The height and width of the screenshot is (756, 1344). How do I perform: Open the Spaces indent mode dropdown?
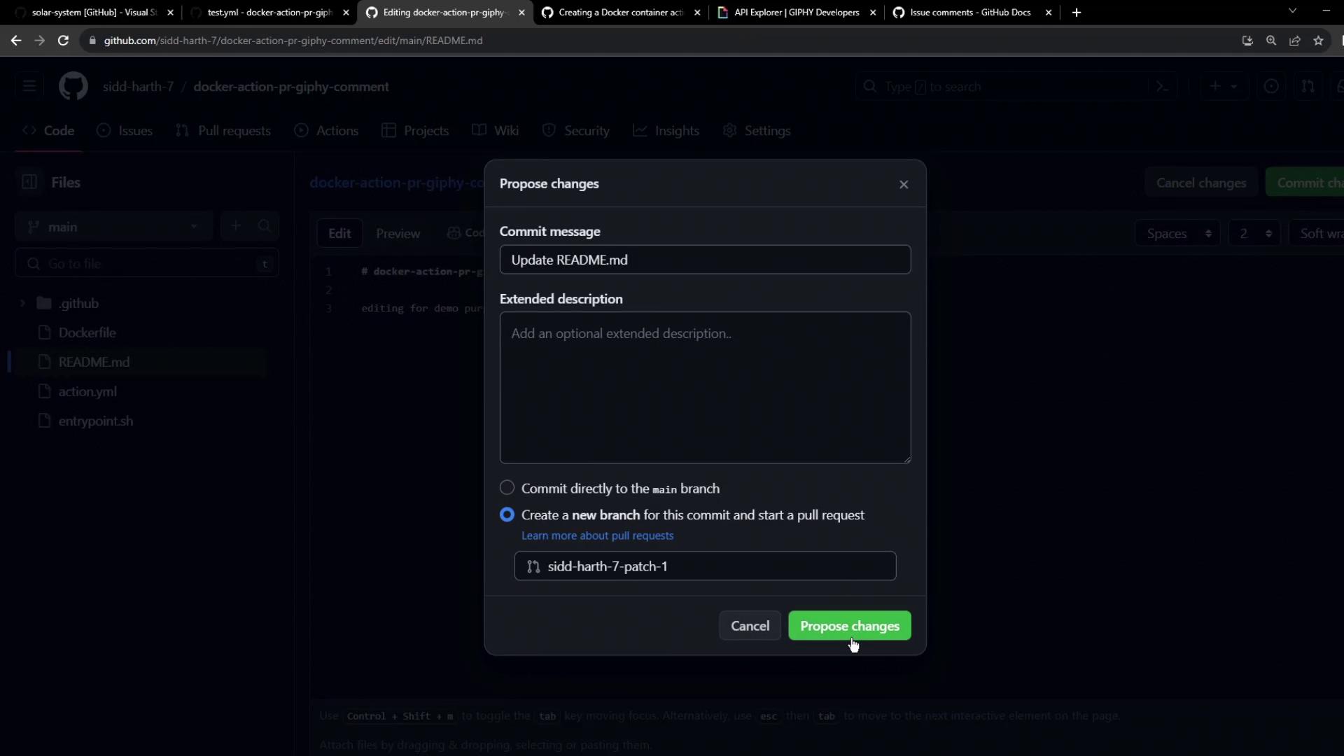click(1177, 234)
